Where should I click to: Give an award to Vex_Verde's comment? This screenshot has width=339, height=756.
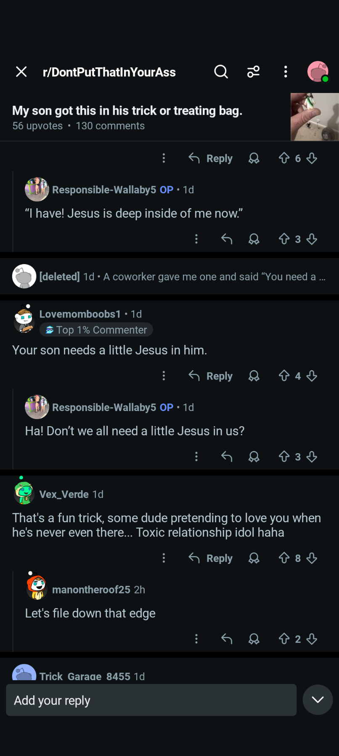(x=254, y=558)
